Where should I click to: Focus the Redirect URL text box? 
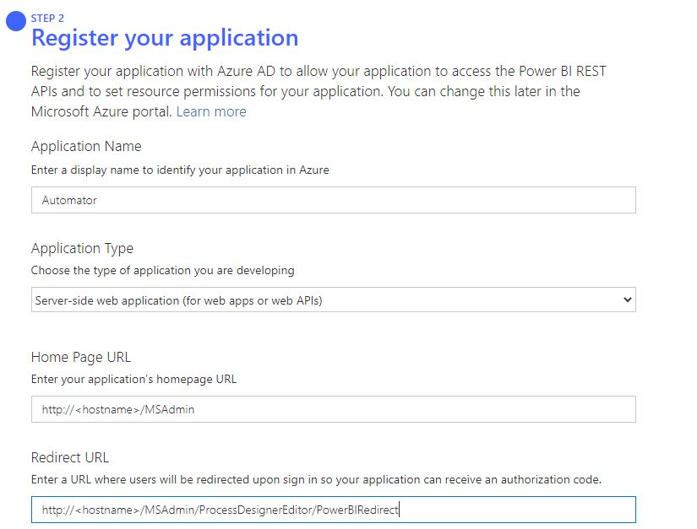click(x=333, y=510)
